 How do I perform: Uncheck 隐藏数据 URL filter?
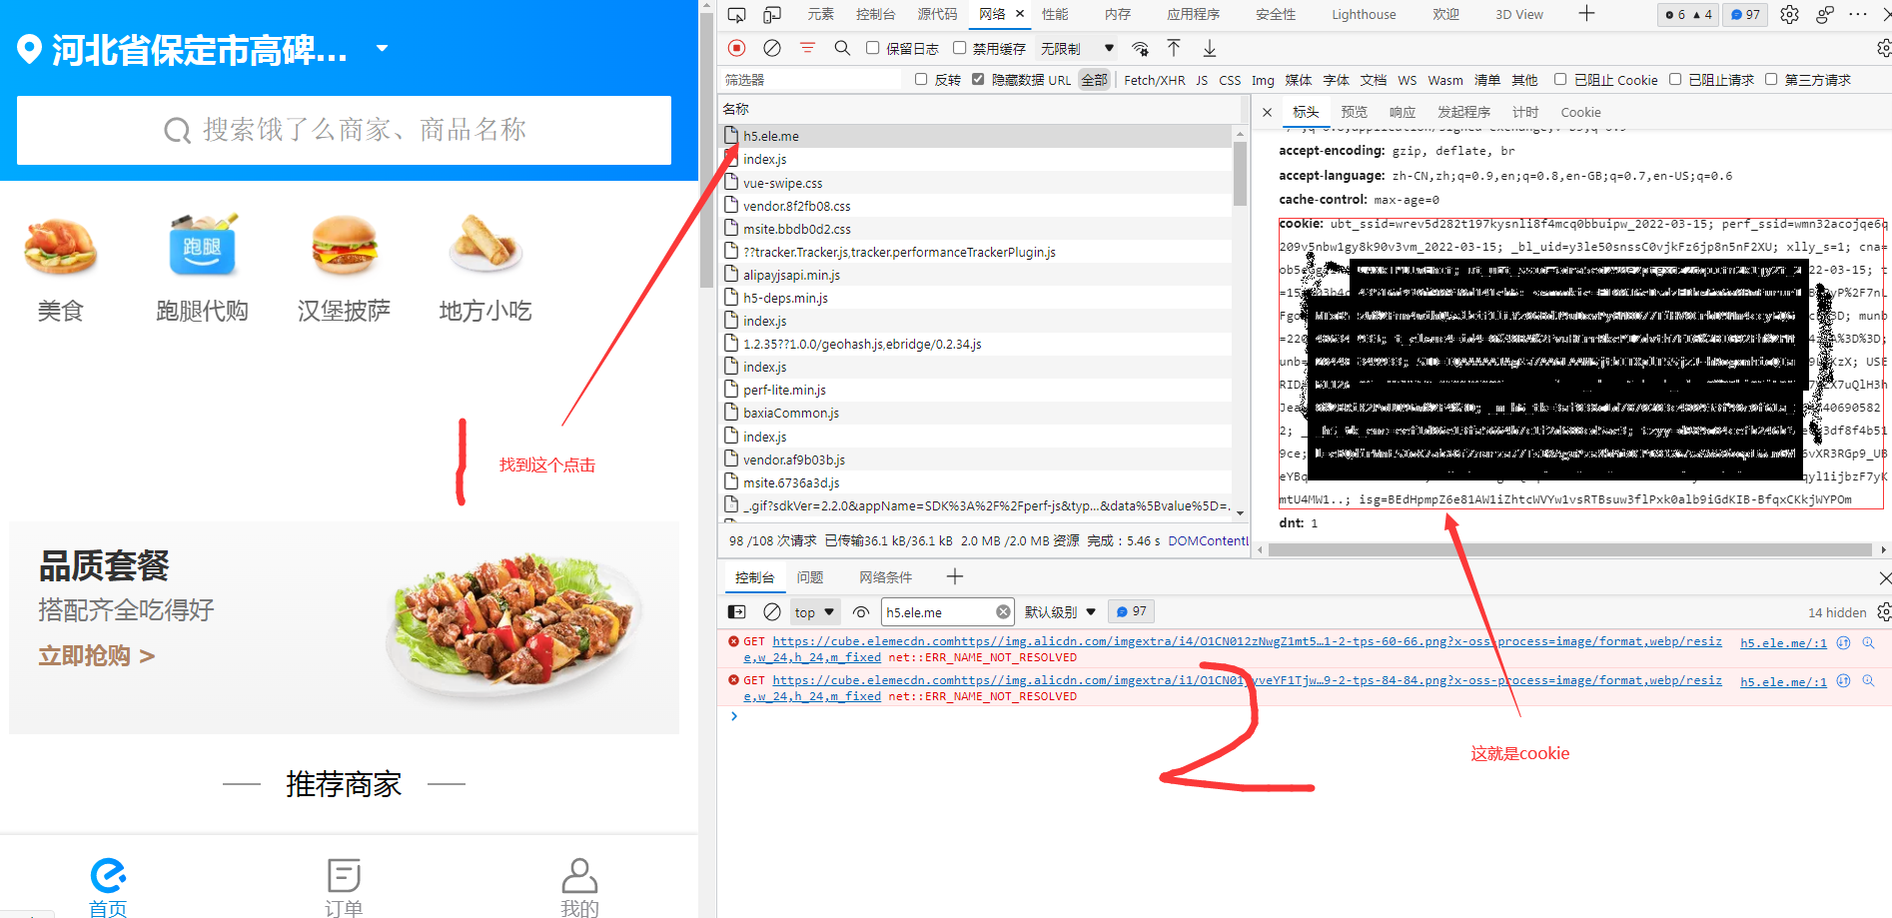[x=977, y=80]
